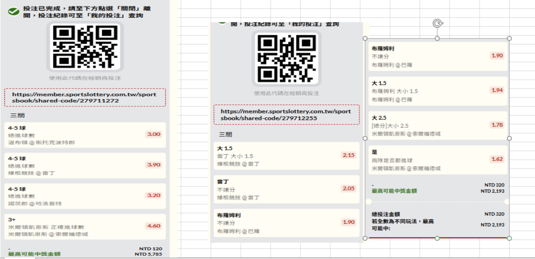Click the top-left resize handle of selected image
The width and height of the screenshot is (535, 259).
click(x=365, y=39)
